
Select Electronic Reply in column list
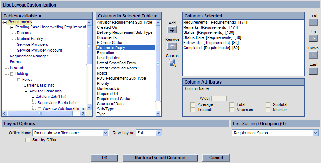(x=125, y=48)
